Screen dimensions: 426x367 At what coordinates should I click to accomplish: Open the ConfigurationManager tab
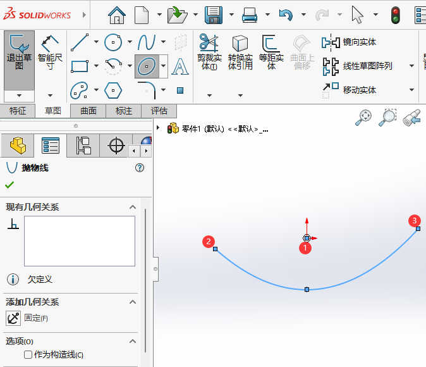pyautogui.click(x=83, y=146)
